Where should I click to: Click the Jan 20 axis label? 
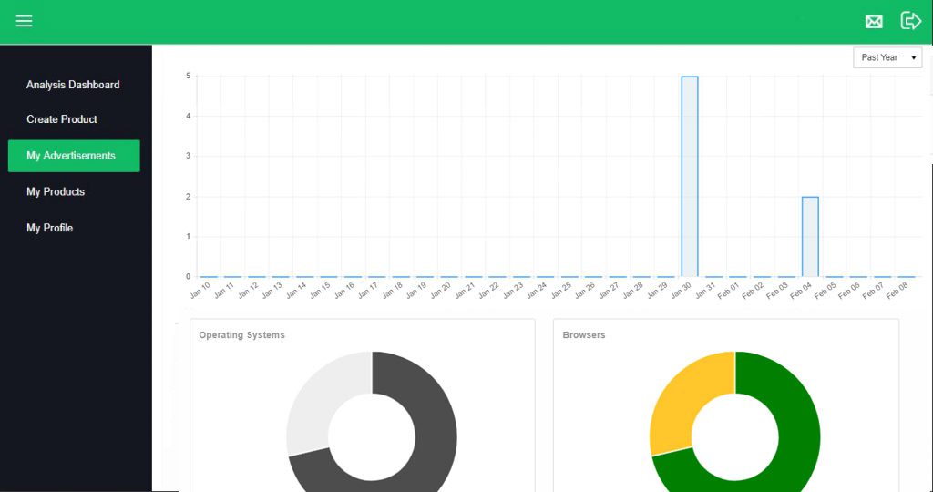[x=440, y=290]
